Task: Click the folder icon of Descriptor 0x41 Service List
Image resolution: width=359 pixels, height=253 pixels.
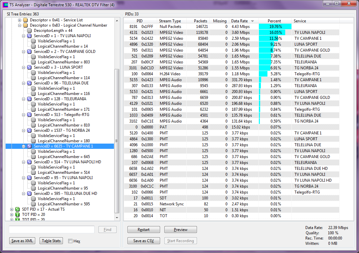Action: [25, 20]
